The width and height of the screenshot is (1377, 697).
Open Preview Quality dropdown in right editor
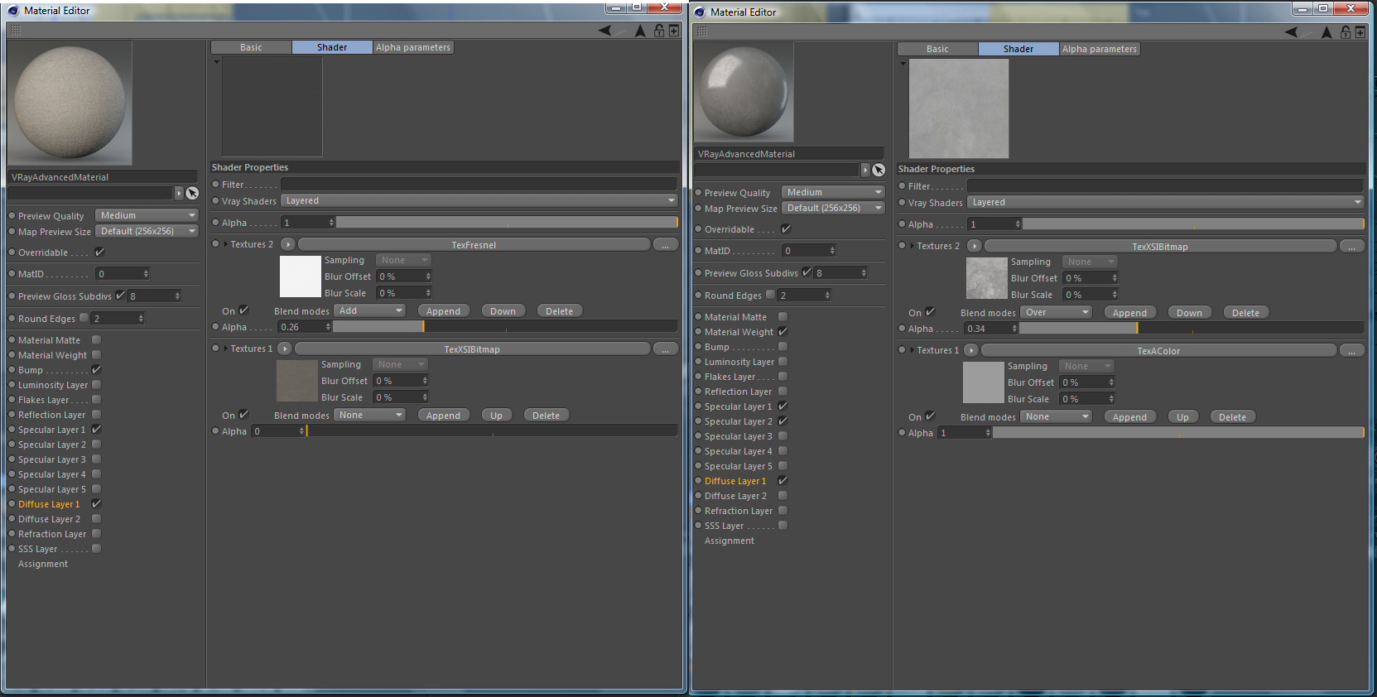(833, 192)
